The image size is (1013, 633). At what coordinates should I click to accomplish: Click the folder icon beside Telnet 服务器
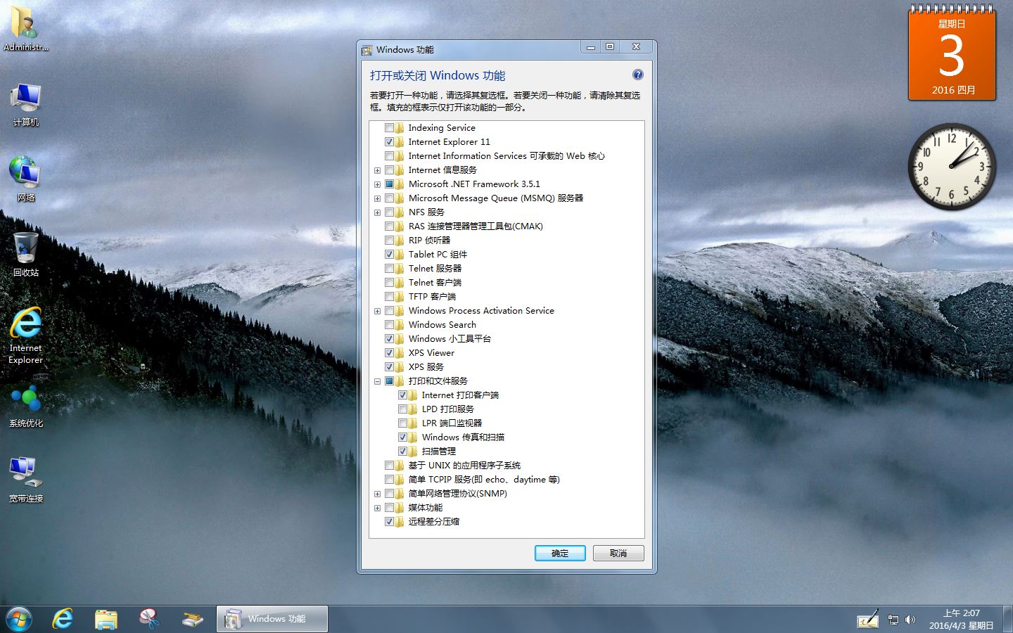tap(400, 268)
